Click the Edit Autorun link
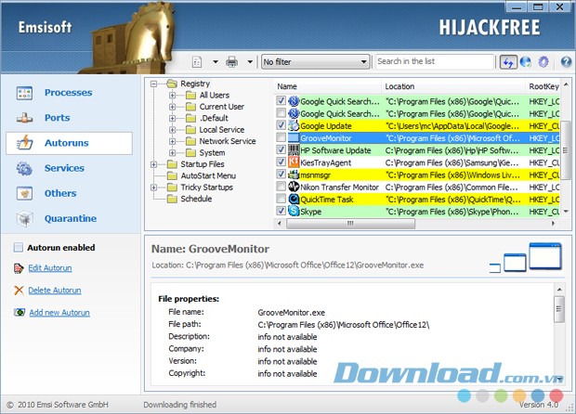Screen dimensions: 576x414 [x=50, y=268]
